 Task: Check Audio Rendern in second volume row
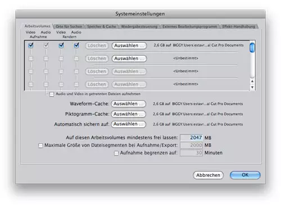(76, 58)
